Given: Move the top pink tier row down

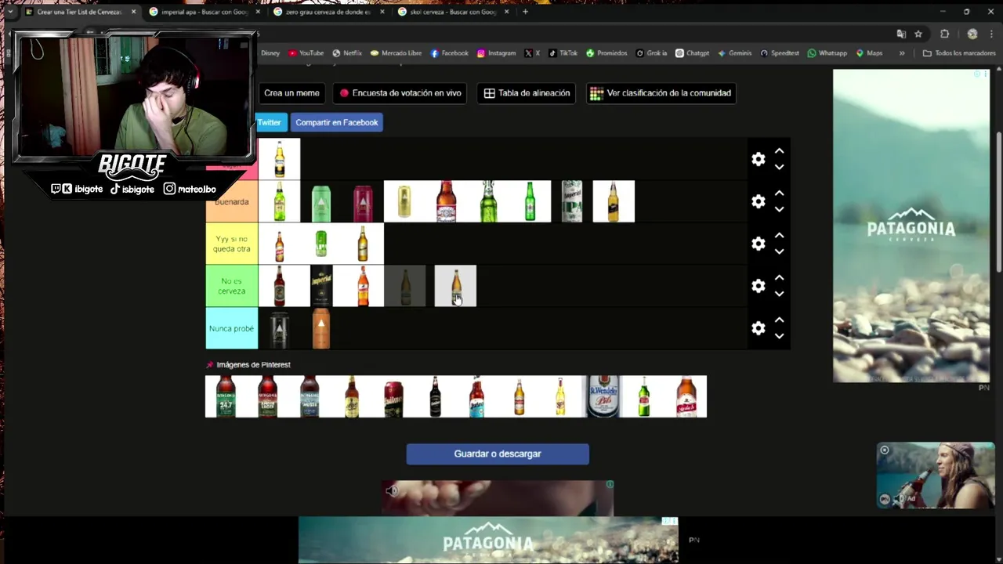Looking at the screenshot, I should click(x=779, y=167).
